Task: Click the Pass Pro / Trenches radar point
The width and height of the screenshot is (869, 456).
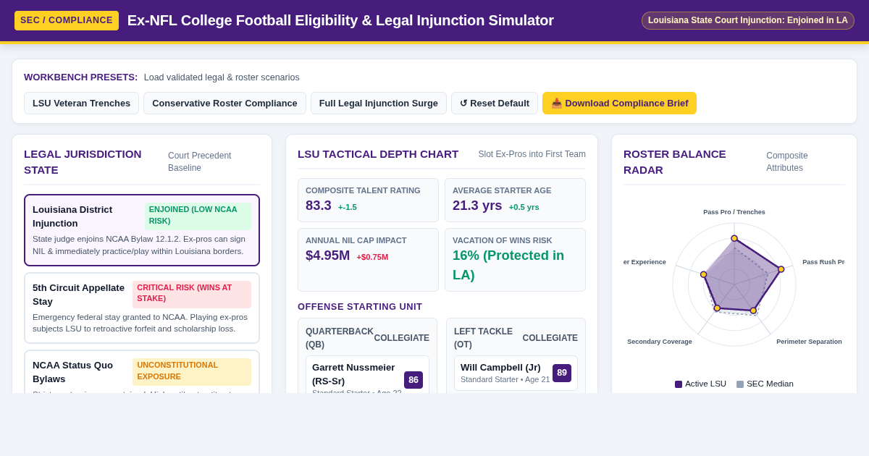Action: coord(734,238)
